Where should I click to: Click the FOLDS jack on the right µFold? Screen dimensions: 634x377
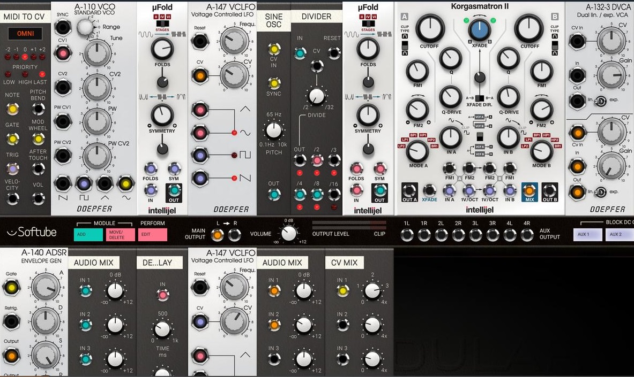click(x=356, y=169)
